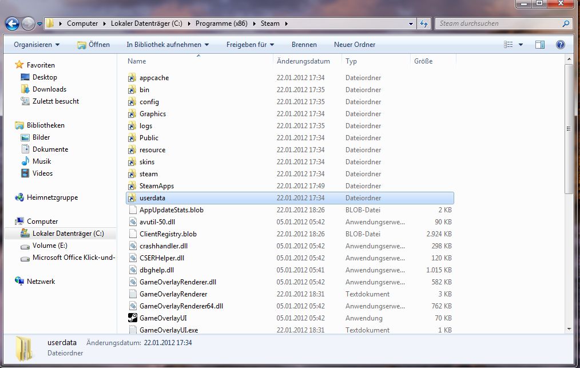Open address bar history dropdown arrow
The height and width of the screenshot is (368, 580).
coord(411,23)
